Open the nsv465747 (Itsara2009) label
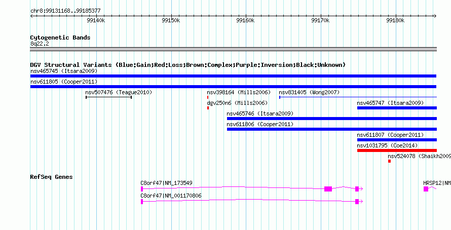The height and width of the screenshot is (230, 451). 390,103
